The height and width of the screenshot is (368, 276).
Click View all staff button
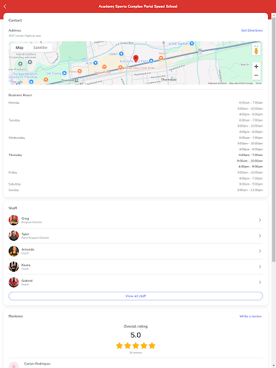click(136, 296)
